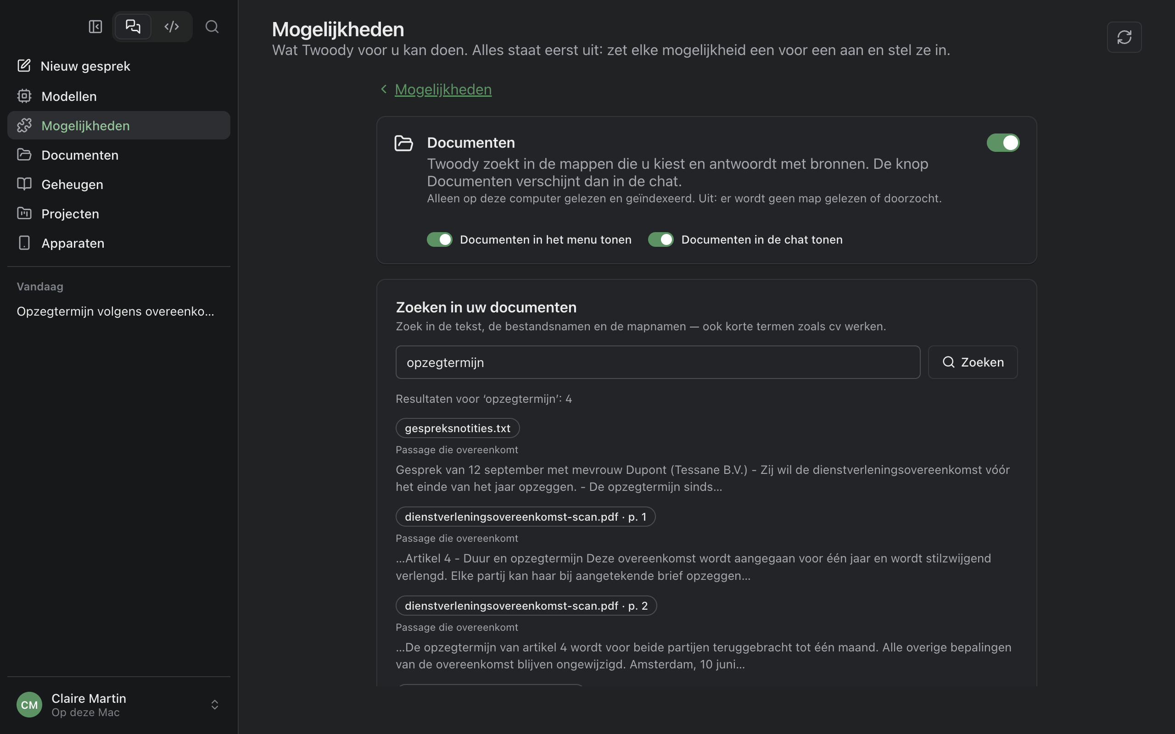
Task: Toggle 'Documenten in het menu tonen'
Action: (439, 239)
